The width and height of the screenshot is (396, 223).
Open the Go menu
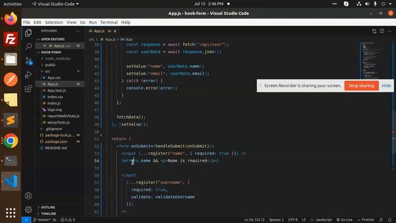(x=82, y=22)
